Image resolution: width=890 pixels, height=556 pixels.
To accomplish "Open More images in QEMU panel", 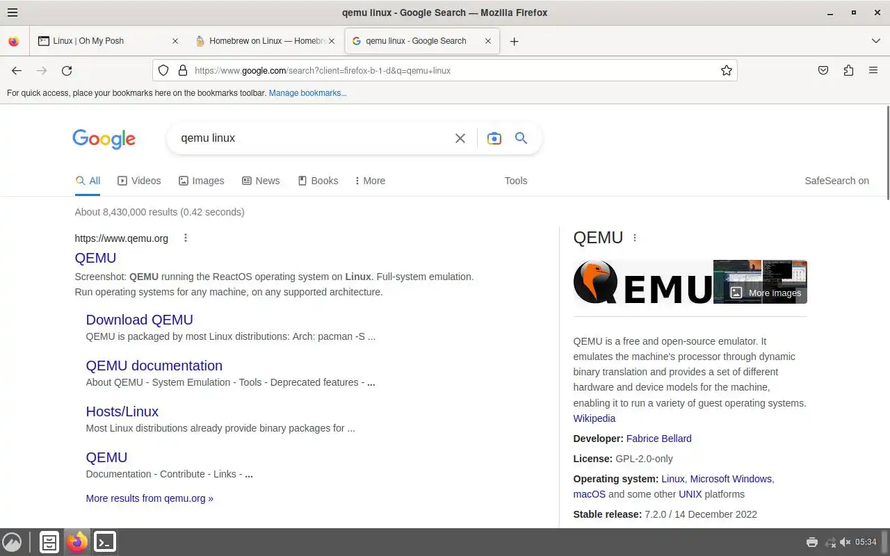I will 766,293.
